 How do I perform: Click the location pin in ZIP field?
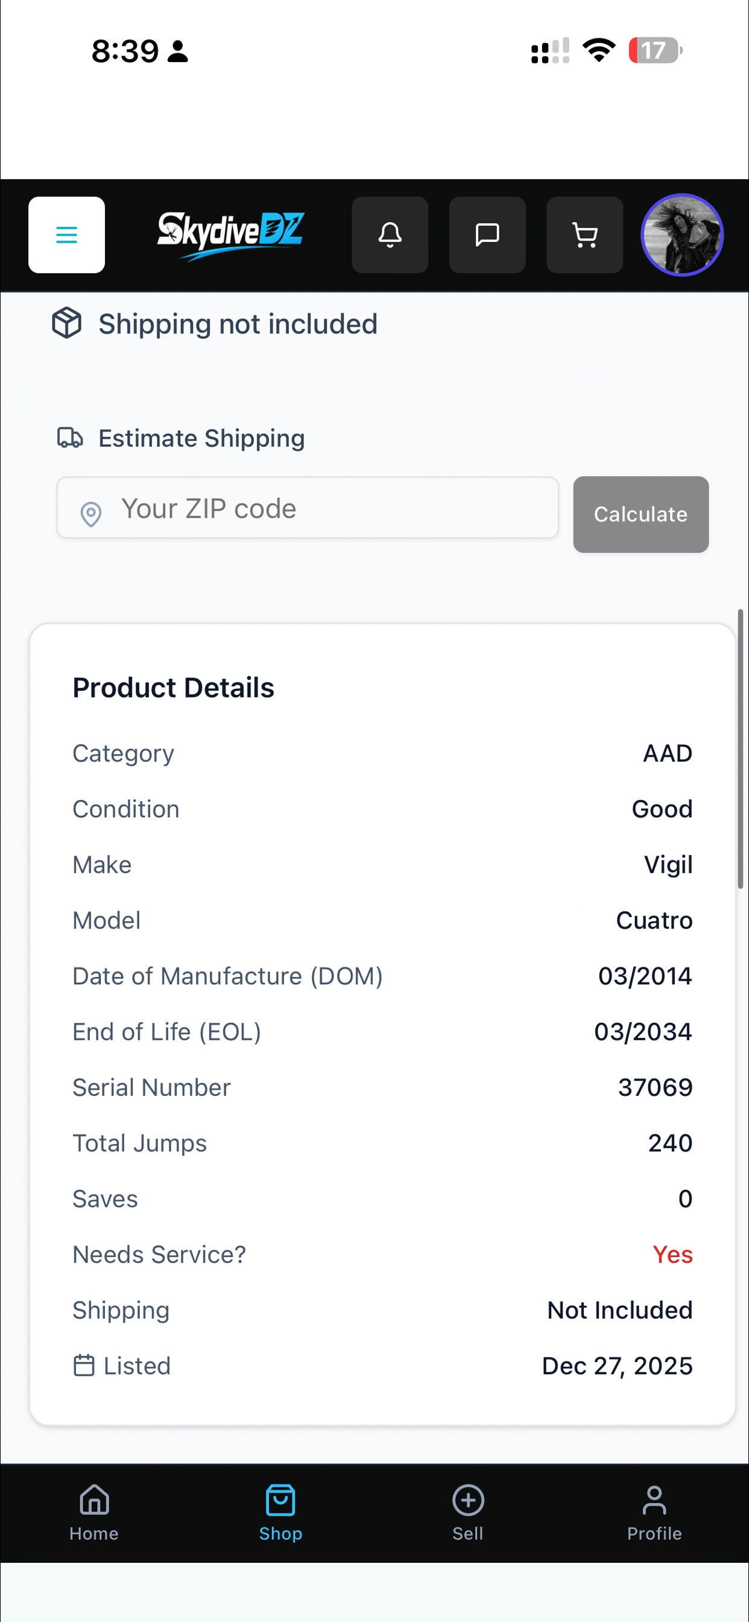tap(91, 515)
